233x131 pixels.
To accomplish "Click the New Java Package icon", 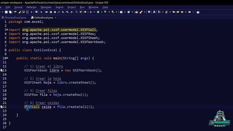I will pyautogui.click(x=121, y=12).
